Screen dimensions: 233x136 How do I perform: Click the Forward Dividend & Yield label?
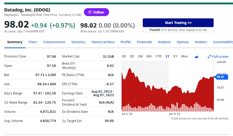74,102
